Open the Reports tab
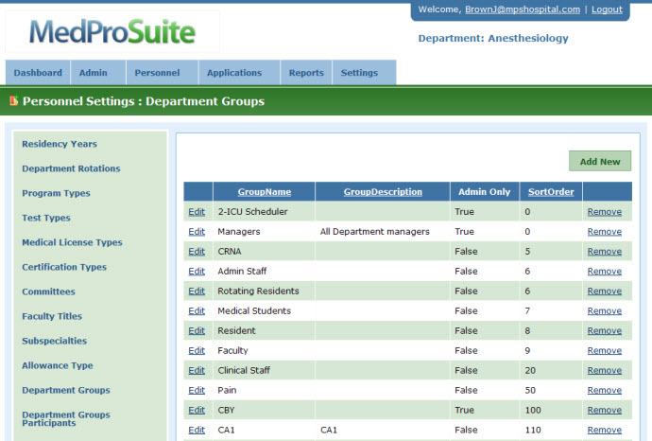The height and width of the screenshot is (441, 652). click(306, 73)
